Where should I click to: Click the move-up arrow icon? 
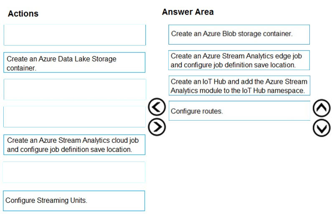(x=322, y=108)
